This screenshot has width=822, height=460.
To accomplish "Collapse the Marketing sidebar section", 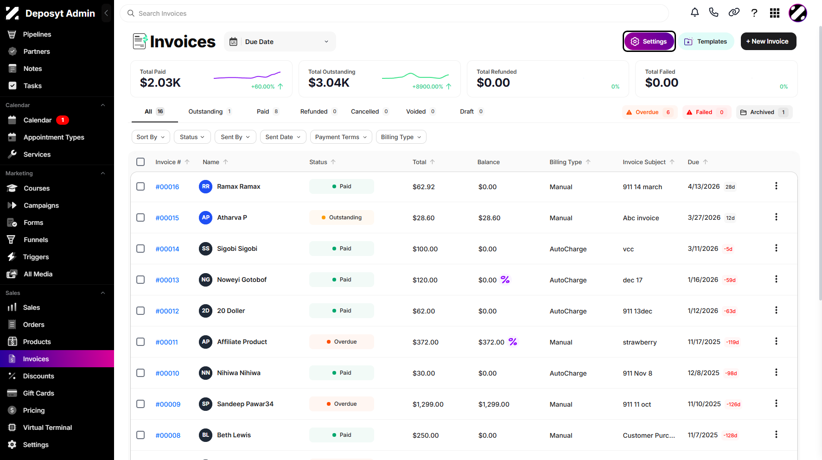I will 103,173.
